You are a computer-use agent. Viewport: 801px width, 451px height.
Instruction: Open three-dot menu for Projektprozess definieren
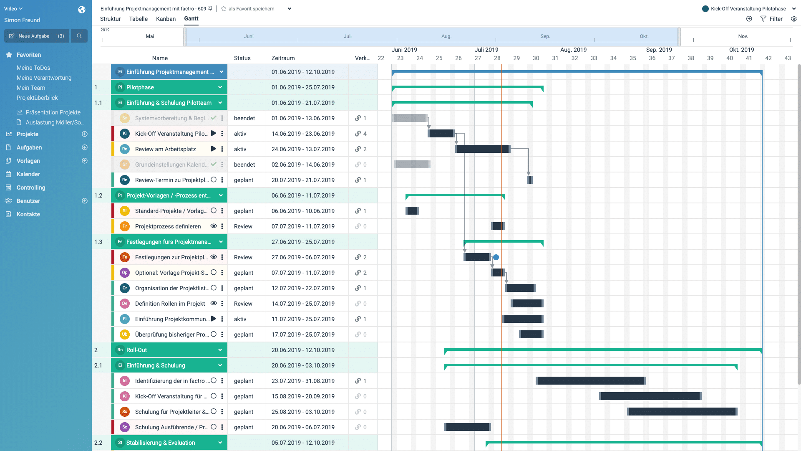[x=222, y=226]
